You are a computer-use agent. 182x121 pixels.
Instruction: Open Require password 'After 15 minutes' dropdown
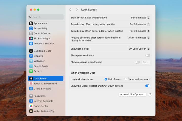(139, 38)
